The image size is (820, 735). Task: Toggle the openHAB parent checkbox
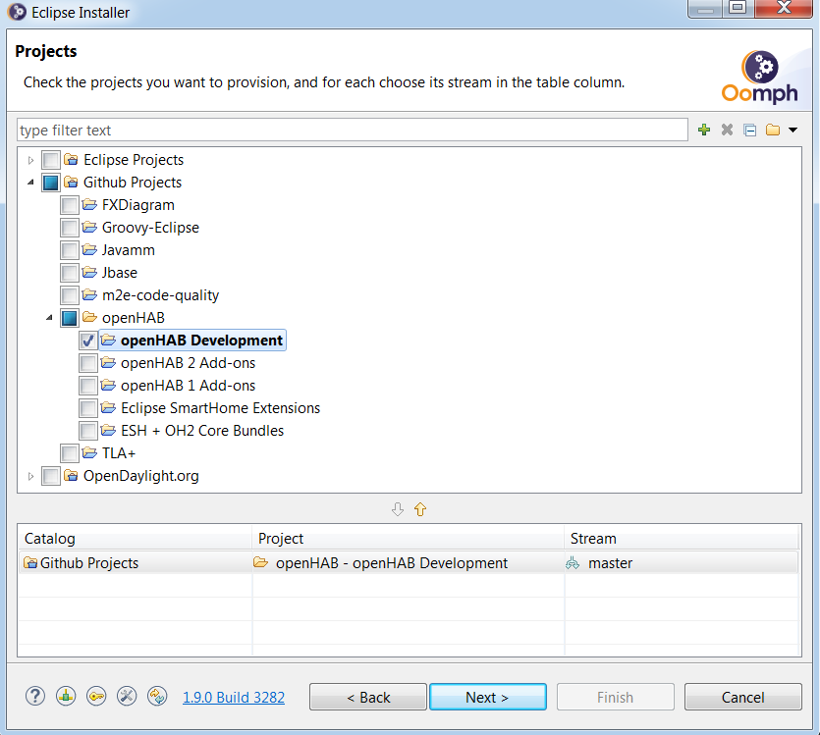(x=70, y=318)
